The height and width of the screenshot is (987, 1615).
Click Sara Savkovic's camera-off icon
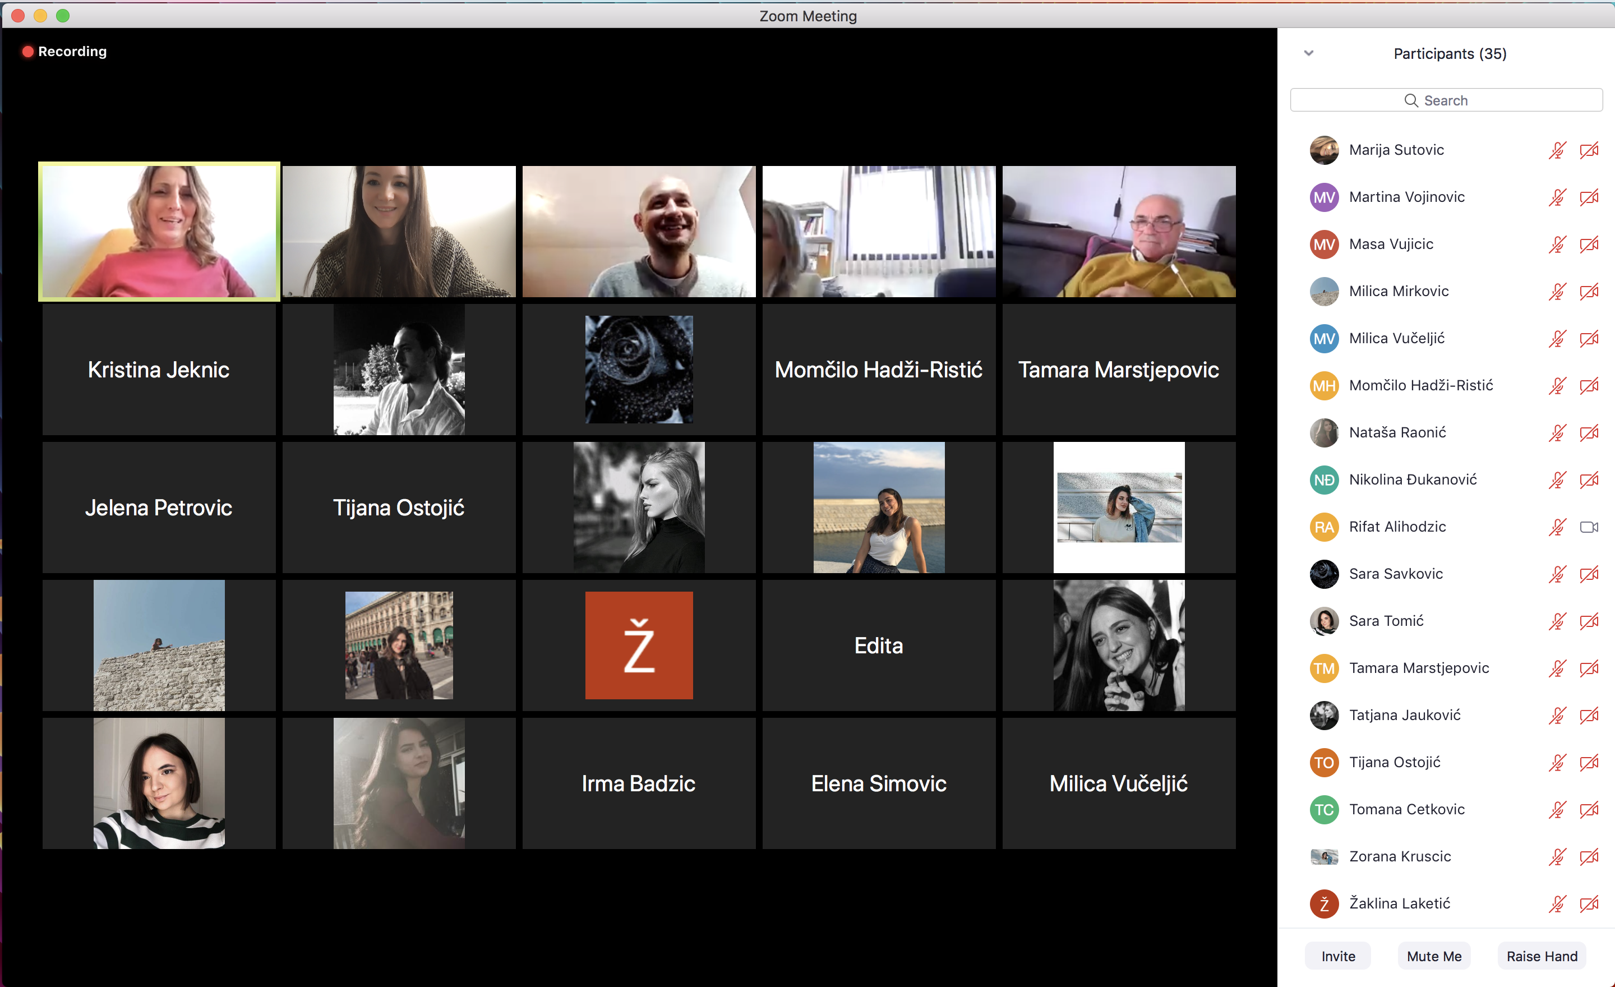(x=1589, y=574)
